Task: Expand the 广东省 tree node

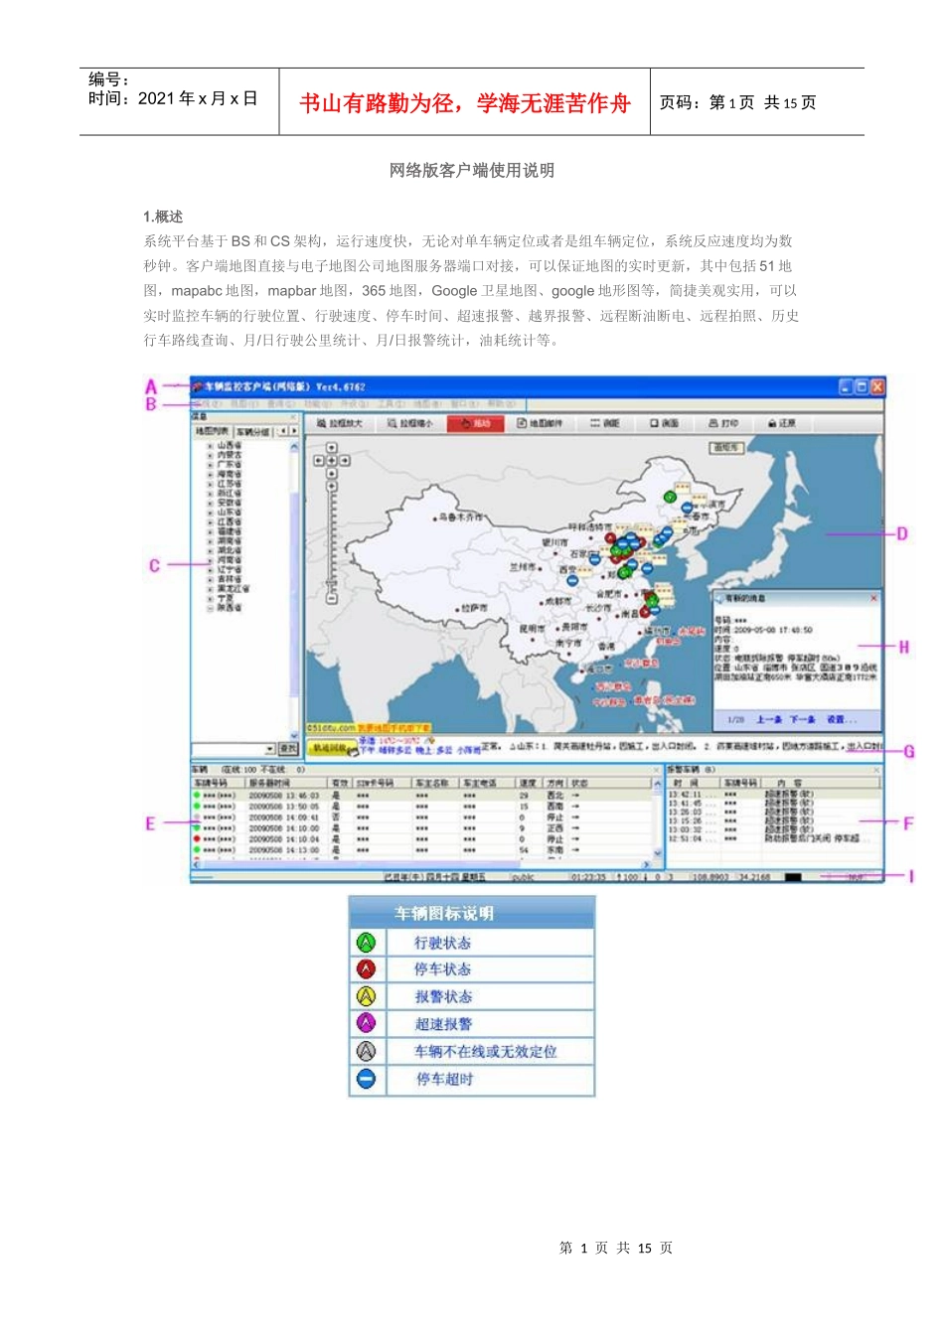Action: tap(210, 465)
